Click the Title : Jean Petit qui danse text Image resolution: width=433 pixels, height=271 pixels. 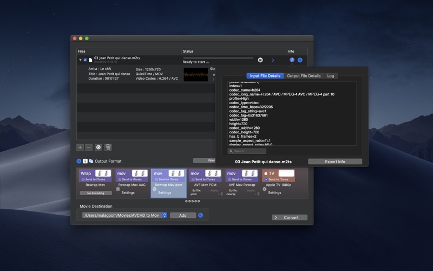[x=109, y=74]
